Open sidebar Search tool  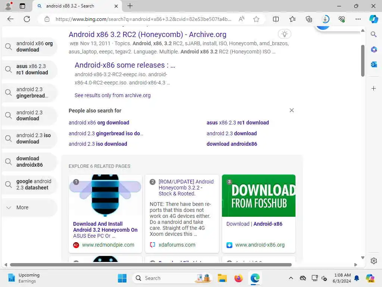click(373, 34)
